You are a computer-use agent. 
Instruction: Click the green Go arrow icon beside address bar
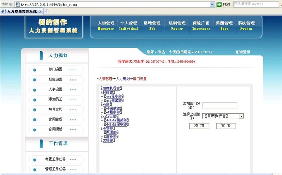pyautogui.click(x=219, y=4)
